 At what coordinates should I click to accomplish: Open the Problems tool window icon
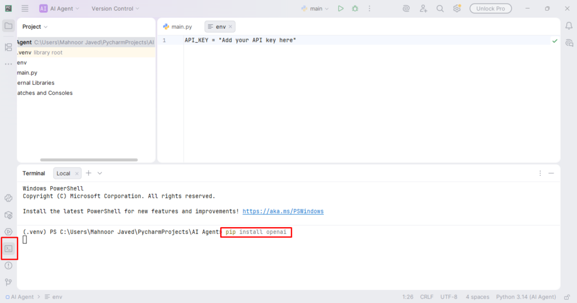[8, 265]
